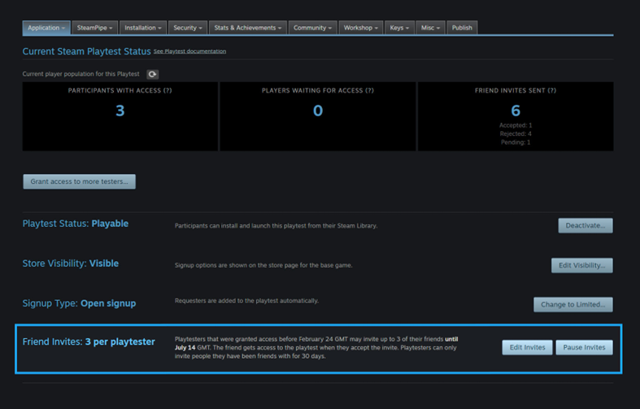
Task: Expand the Misc menu
Action: coord(430,28)
